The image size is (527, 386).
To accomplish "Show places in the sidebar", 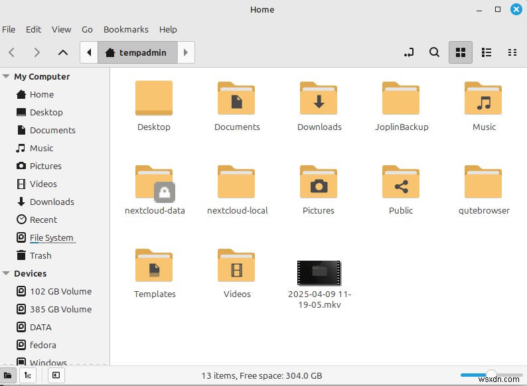I will 8,375.
